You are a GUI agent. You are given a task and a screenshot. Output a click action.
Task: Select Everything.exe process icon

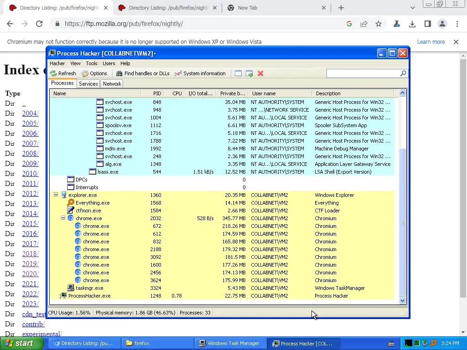[x=71, y=203]
